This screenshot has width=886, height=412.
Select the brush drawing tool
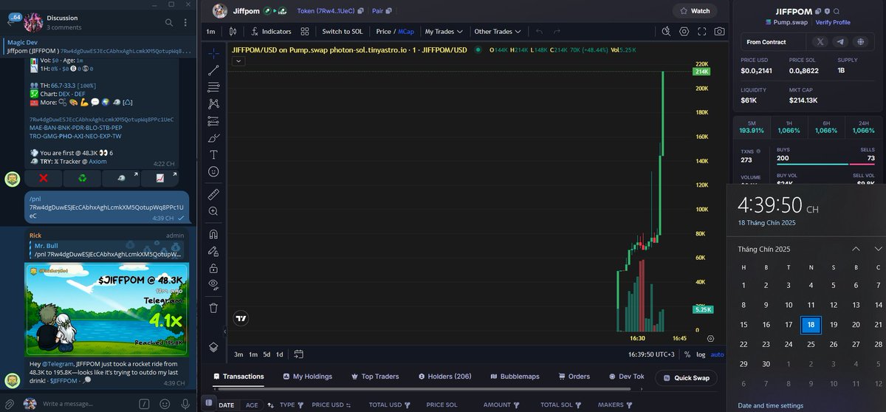click(x=213, y=138)
